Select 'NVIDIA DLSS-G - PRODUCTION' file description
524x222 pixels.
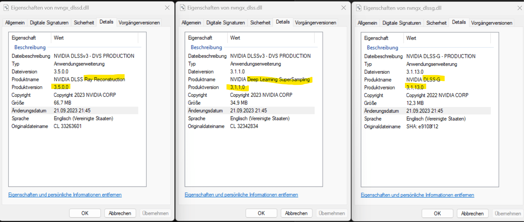click(441, 56)
